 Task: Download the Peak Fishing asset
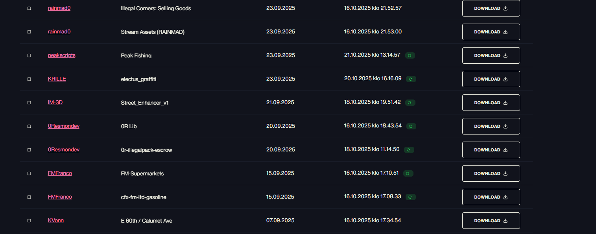491,55
